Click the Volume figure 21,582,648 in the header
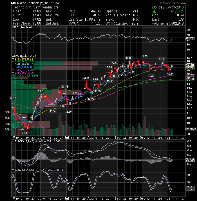 click(x=175, y=23)
